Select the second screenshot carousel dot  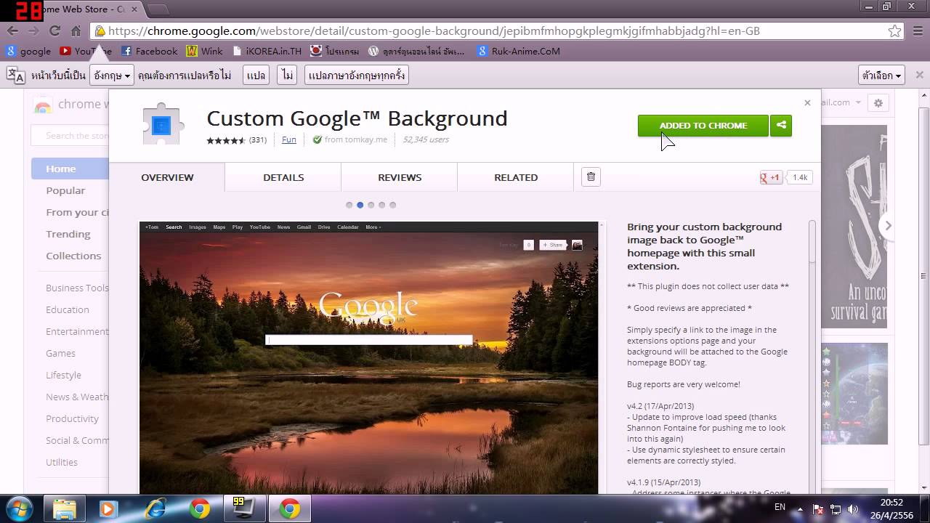click(x=360, y=205)
